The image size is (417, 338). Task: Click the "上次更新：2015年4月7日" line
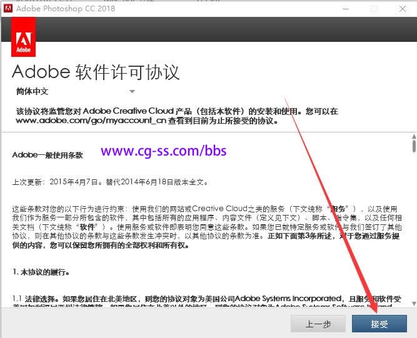pos(109,182)
